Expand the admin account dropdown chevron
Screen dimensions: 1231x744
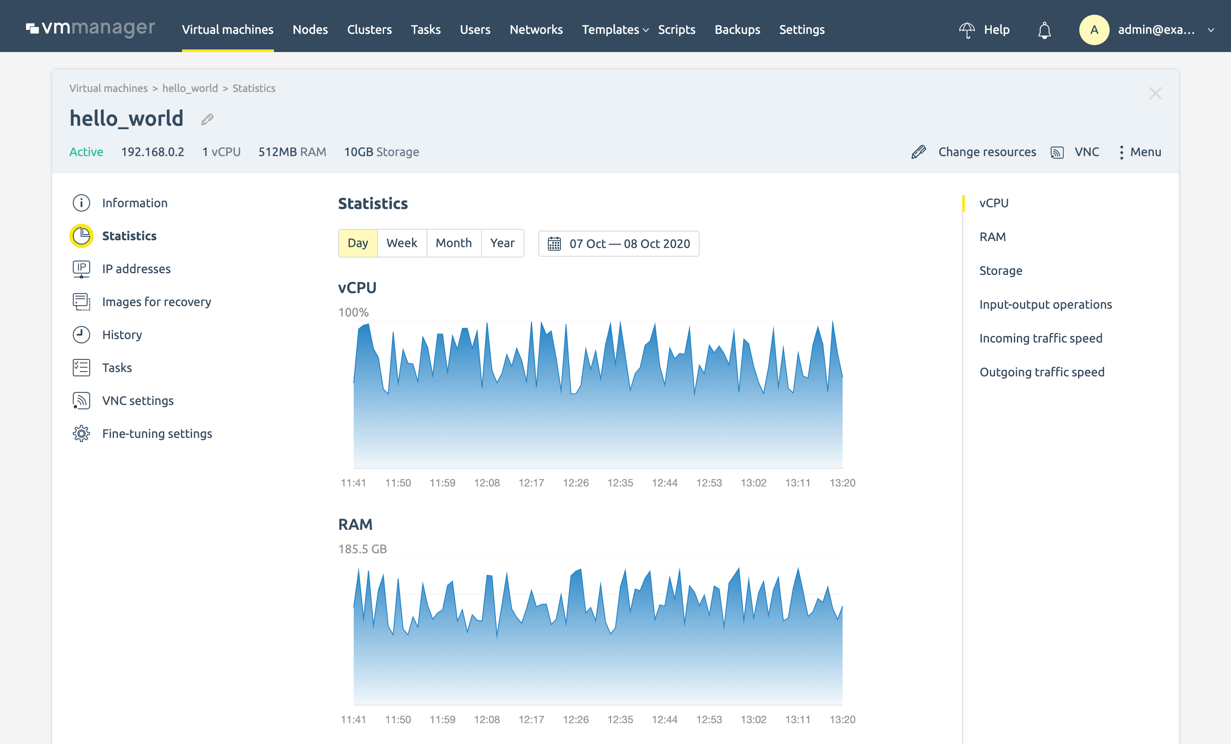pyautogui.click(x=1211, y=30)
